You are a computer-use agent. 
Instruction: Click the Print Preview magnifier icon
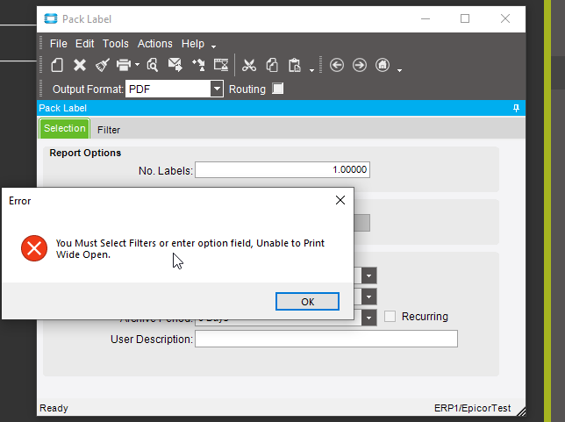(153, 65)
